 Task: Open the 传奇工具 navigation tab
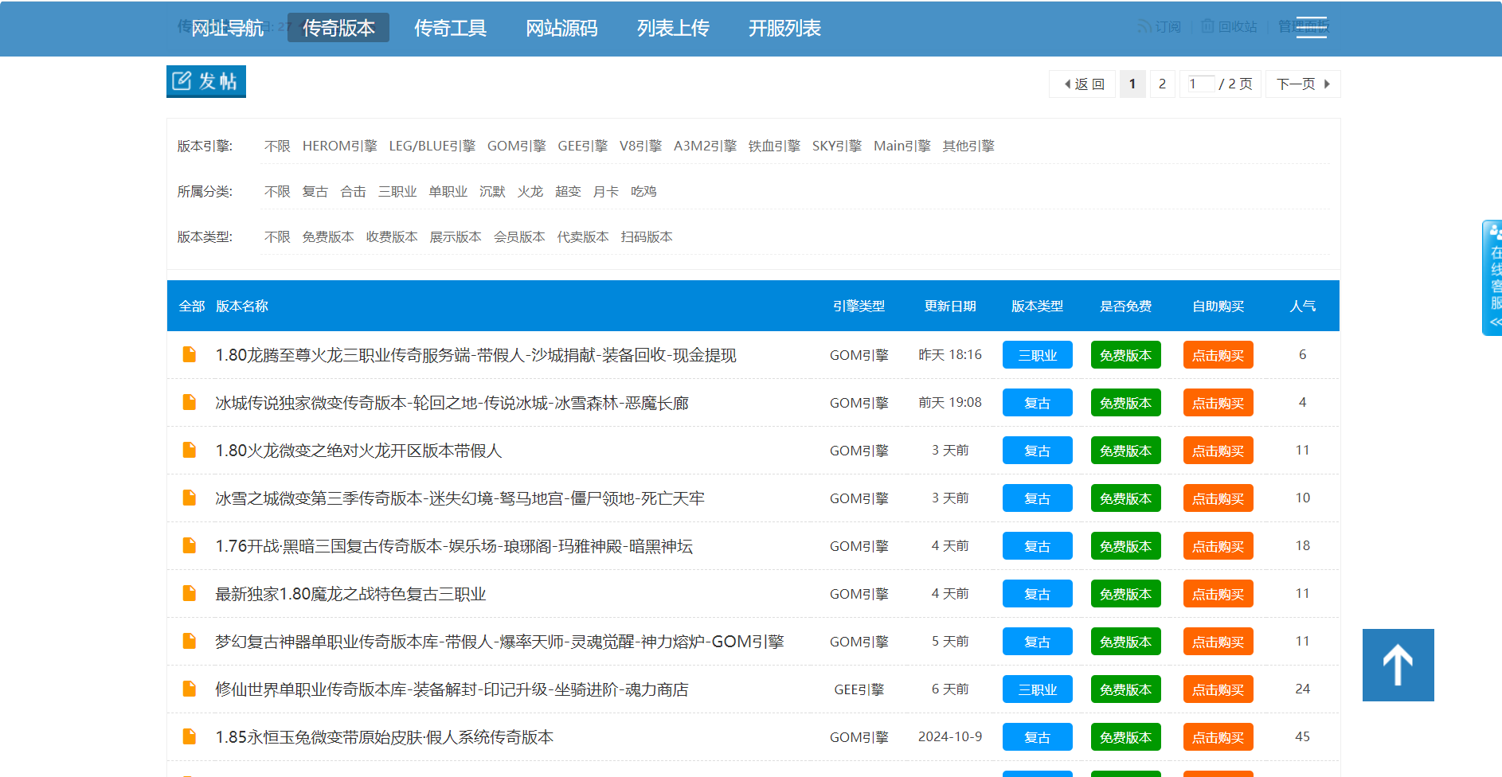[x=450, y=28]
